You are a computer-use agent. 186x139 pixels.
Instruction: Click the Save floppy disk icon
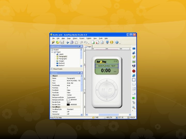pyautogui.click(x=62, y=42)
